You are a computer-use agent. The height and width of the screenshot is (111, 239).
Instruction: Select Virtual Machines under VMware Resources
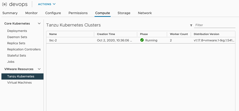tap(19, 83)
